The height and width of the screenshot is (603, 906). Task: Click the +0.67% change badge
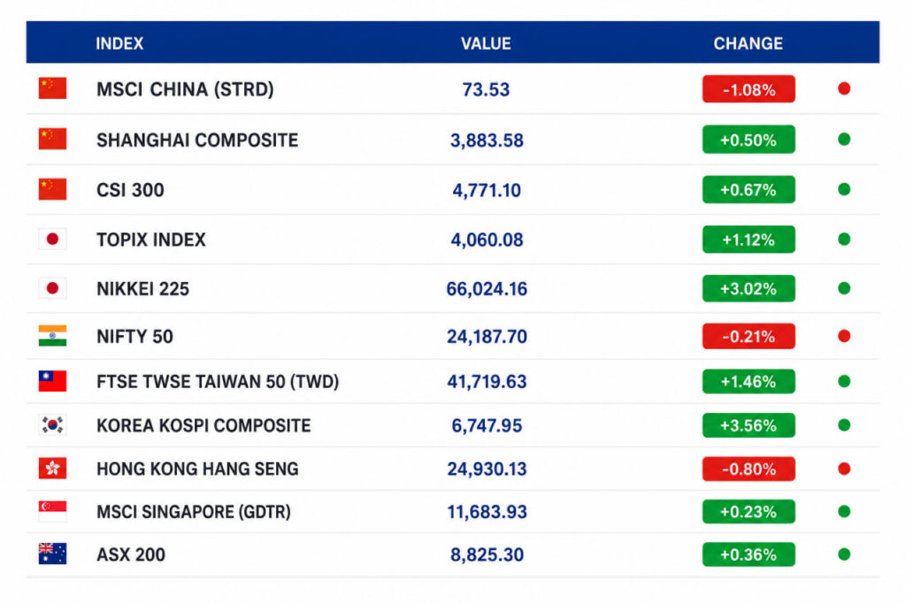(x=749, y=189)
